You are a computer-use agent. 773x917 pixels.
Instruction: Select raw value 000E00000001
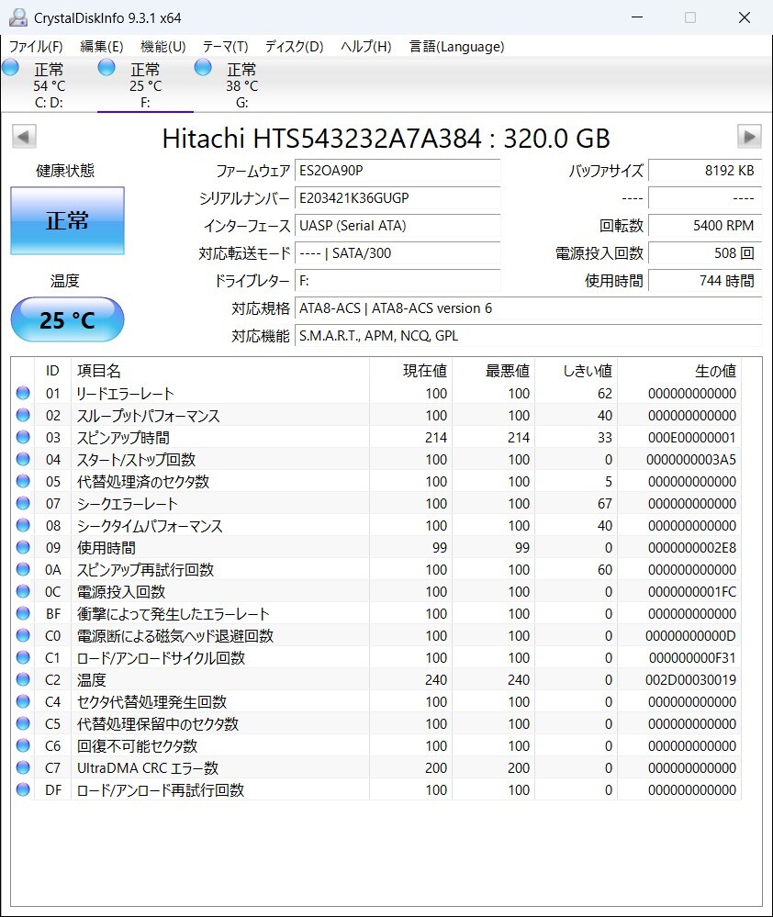click(691, 438)
